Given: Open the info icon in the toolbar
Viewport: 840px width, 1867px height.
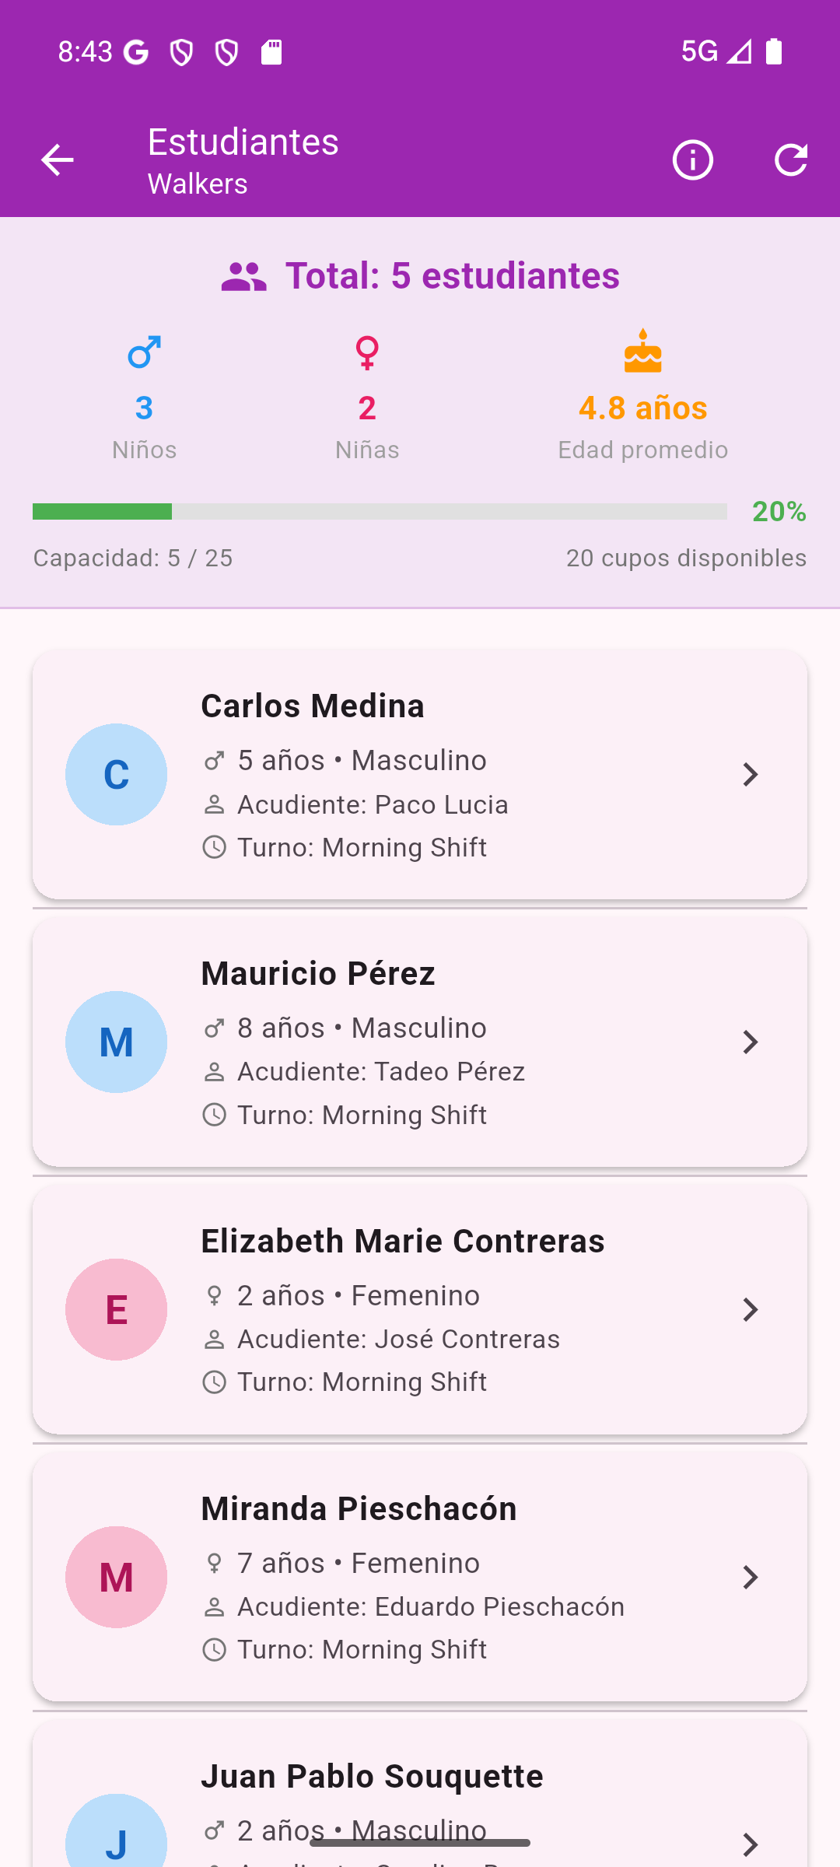Looking at the screenshot, I should pyautogui.click(x=692, y=160).
